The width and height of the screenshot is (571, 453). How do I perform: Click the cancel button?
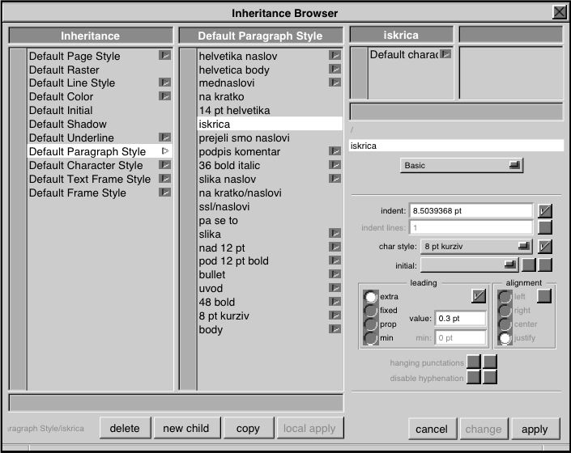click(432, 429)
